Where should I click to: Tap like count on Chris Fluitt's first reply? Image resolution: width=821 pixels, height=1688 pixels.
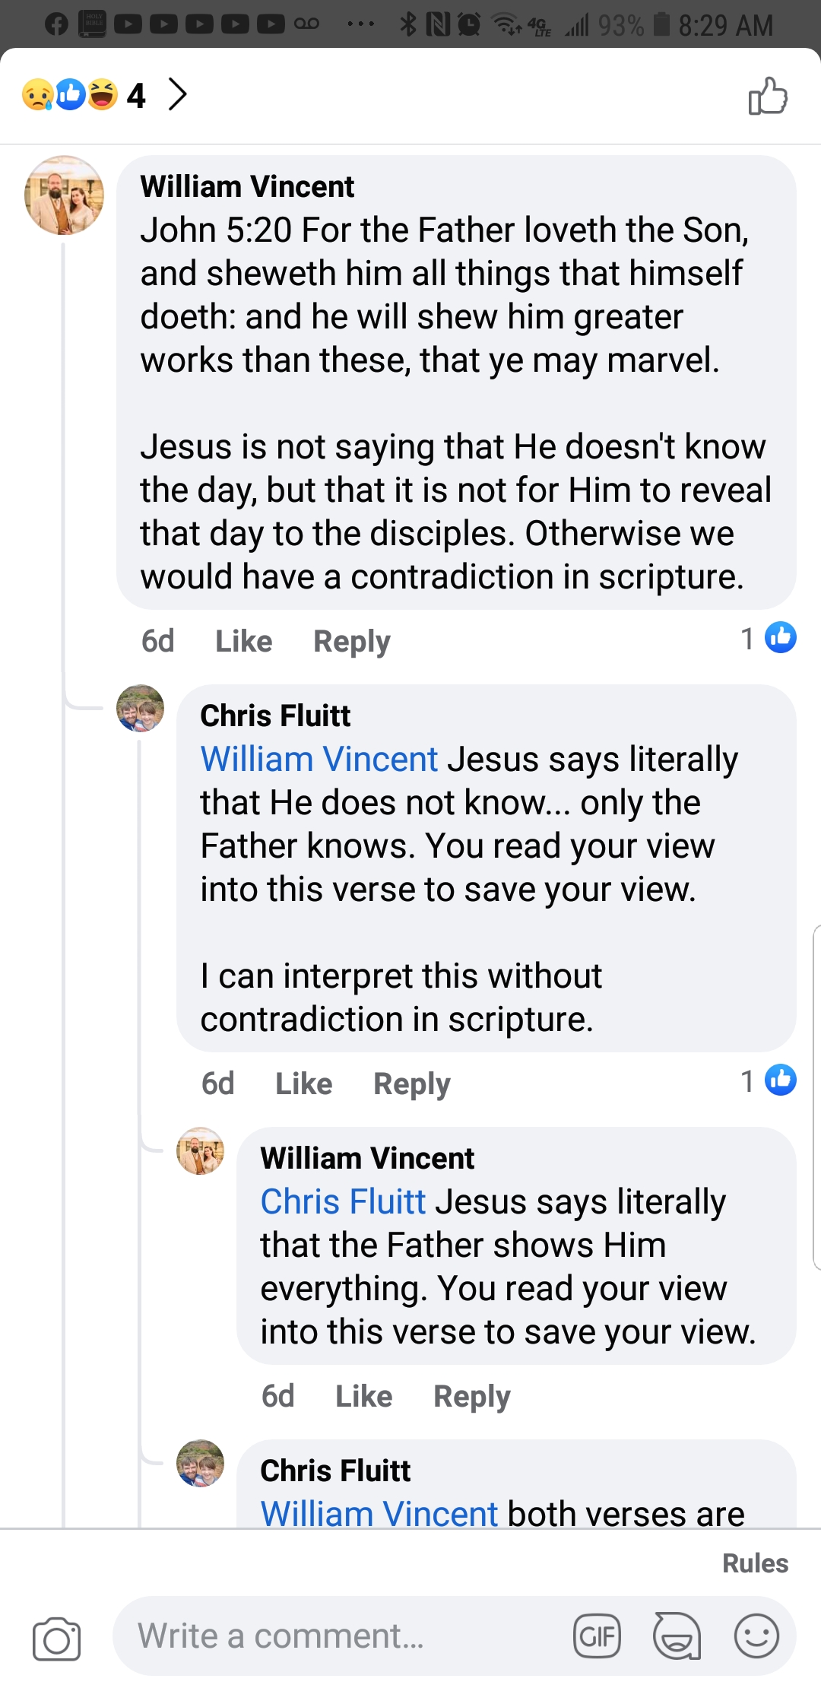click(x=768, y=1080)
